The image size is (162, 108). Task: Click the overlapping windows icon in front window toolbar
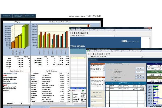(109, 54)
